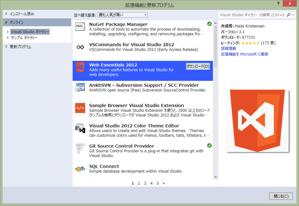Click the next page arrow
This screenshot has height=206, width=299.
point(164,183)
